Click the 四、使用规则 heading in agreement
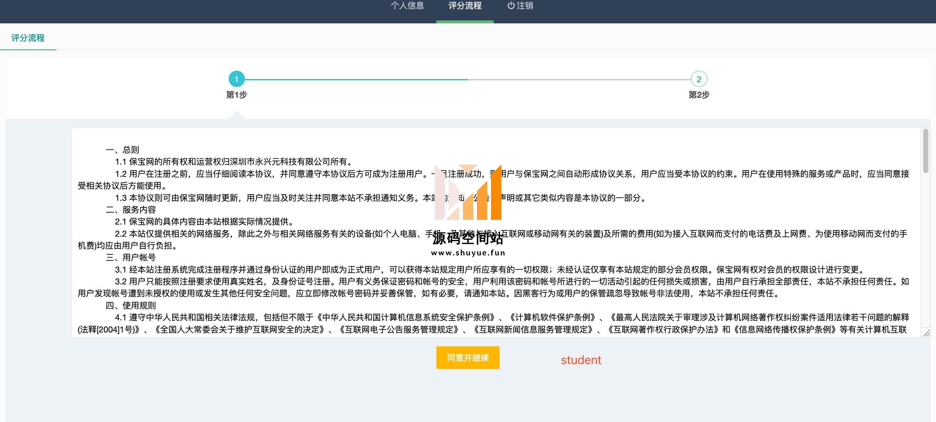 click(131, 305)
